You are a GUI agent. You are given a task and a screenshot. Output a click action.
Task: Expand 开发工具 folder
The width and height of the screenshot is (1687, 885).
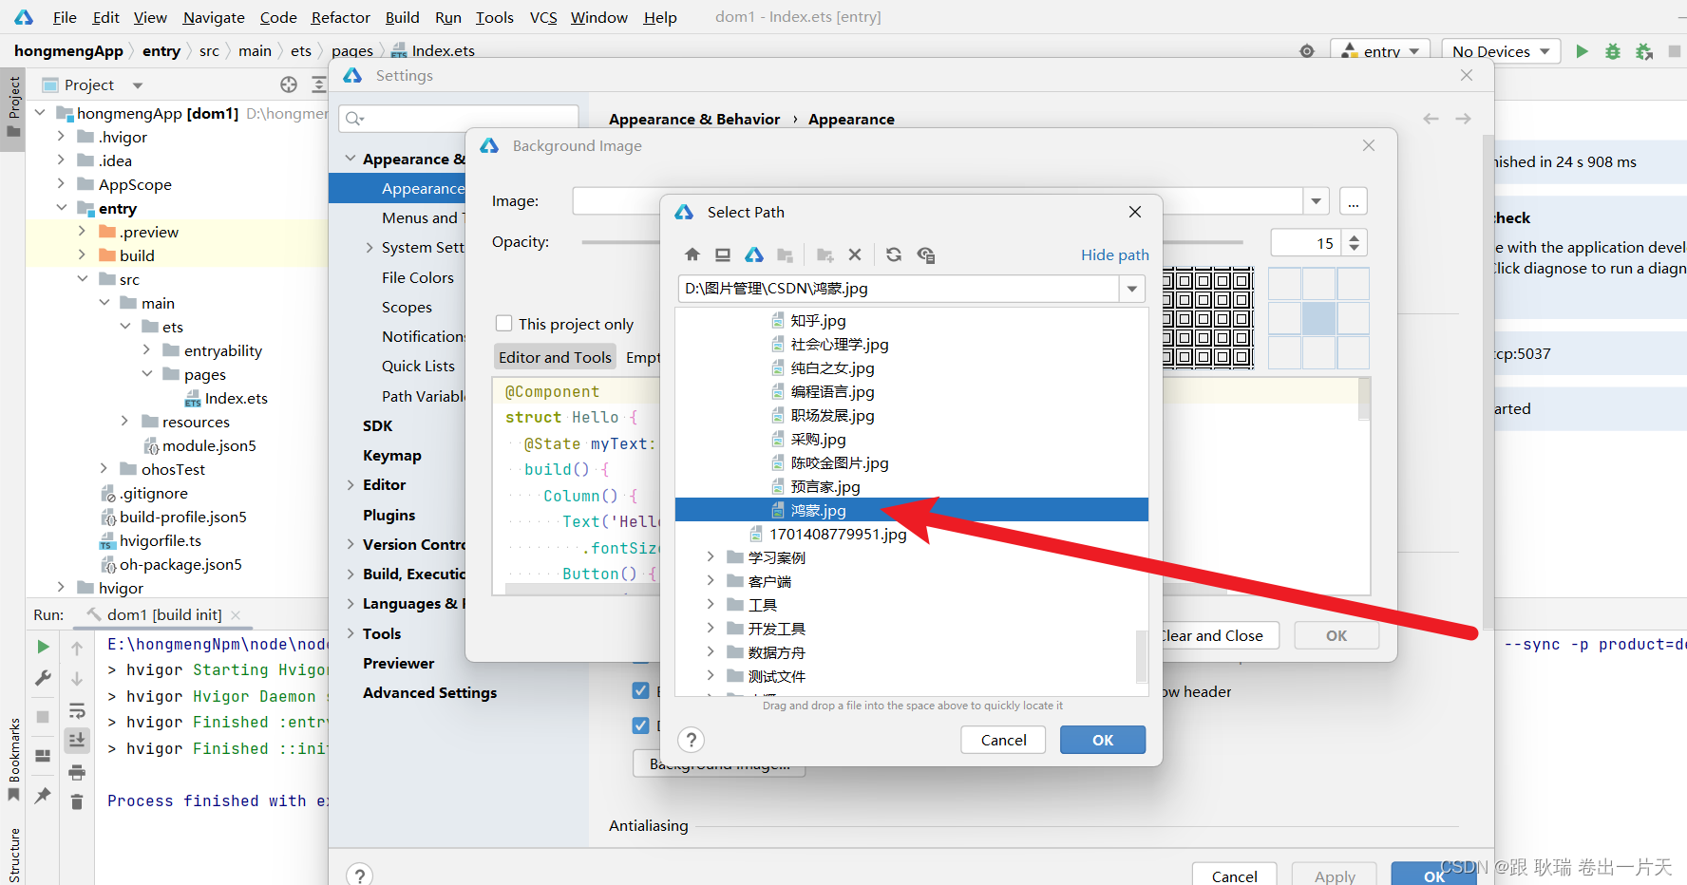tap(711, 629)
